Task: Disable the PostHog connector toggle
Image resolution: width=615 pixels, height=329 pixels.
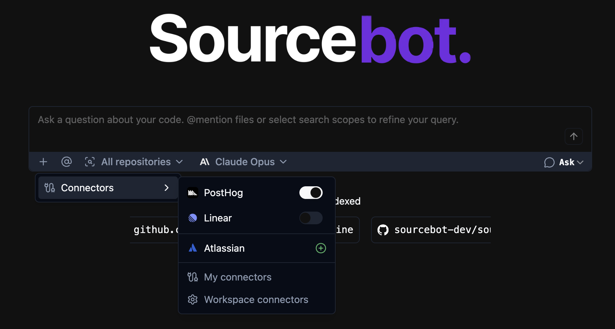Action: pyautogui.click(x=311, y=193)
